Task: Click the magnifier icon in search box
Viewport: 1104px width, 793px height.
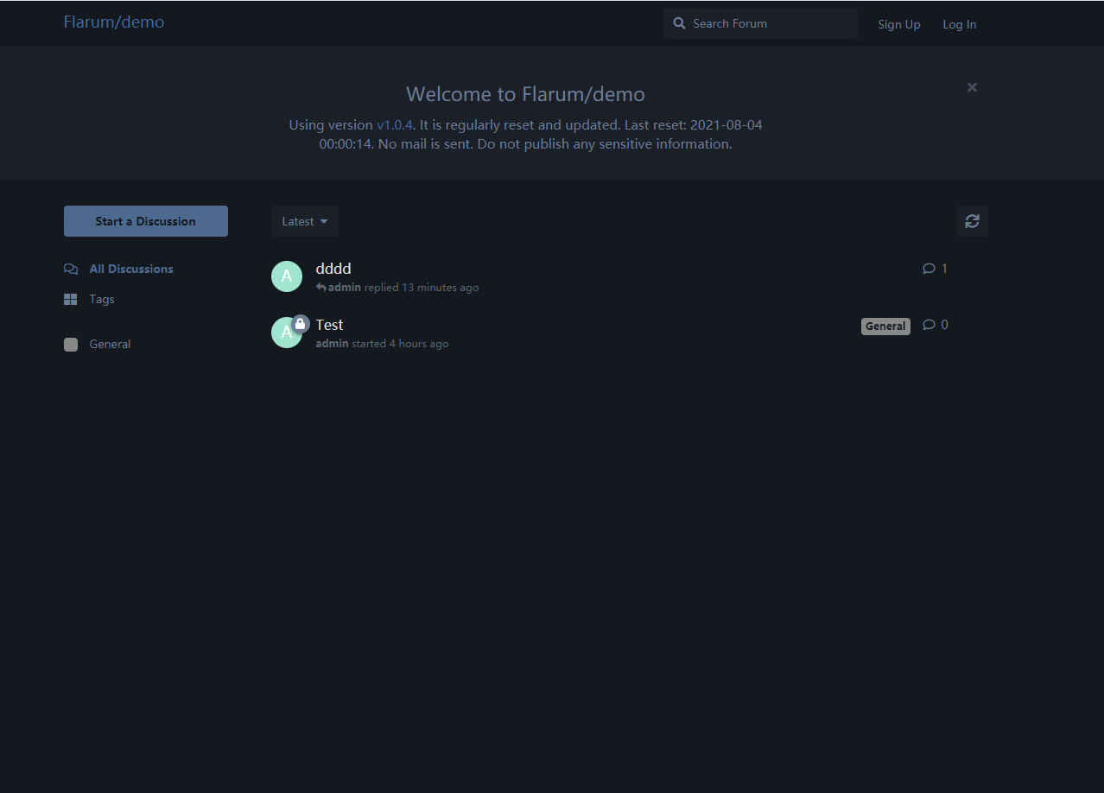Action: [x=679, y=23]
